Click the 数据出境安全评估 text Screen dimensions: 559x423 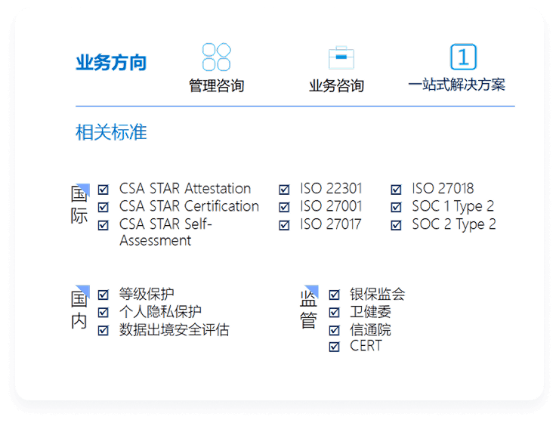click(x=174, y=330)
